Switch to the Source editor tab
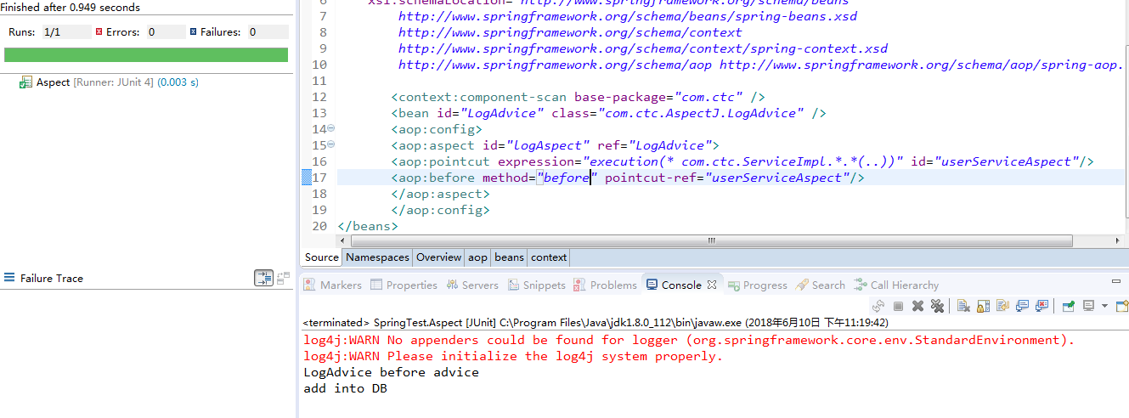1129x418 pixels. pos(322,257)
